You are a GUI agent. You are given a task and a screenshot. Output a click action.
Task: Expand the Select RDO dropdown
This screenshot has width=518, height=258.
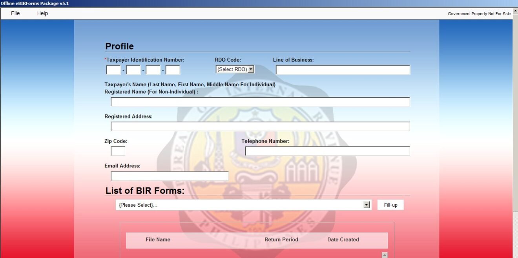[x=235, y=69]
